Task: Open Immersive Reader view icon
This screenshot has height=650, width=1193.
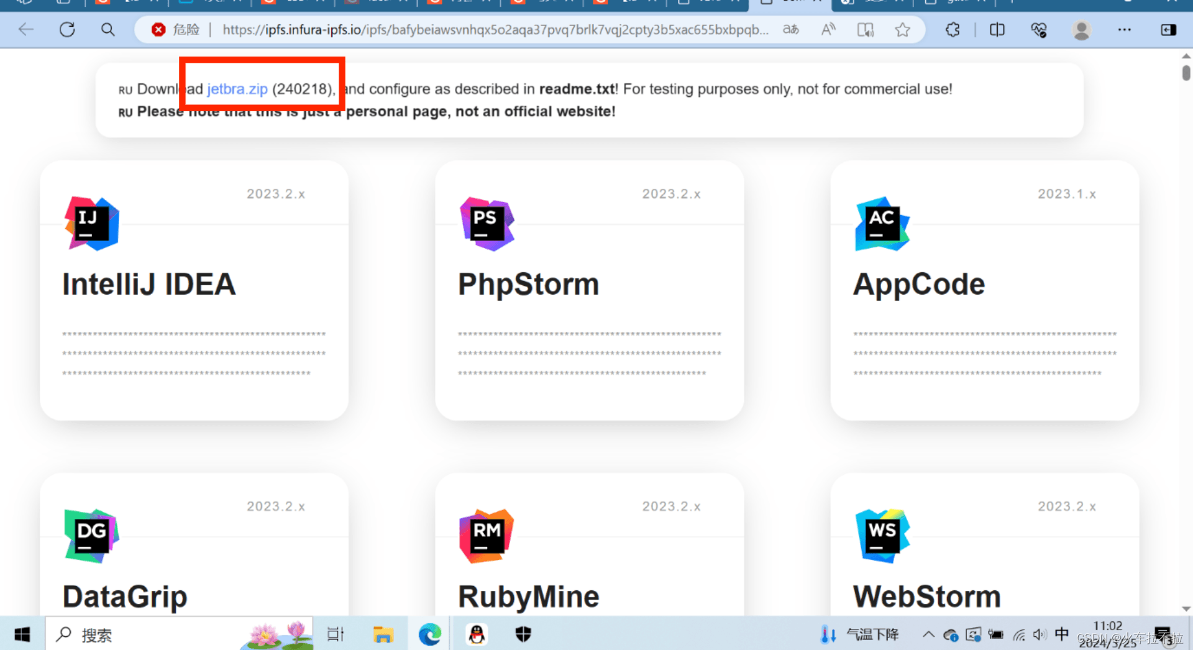Action: coord(865,29)
